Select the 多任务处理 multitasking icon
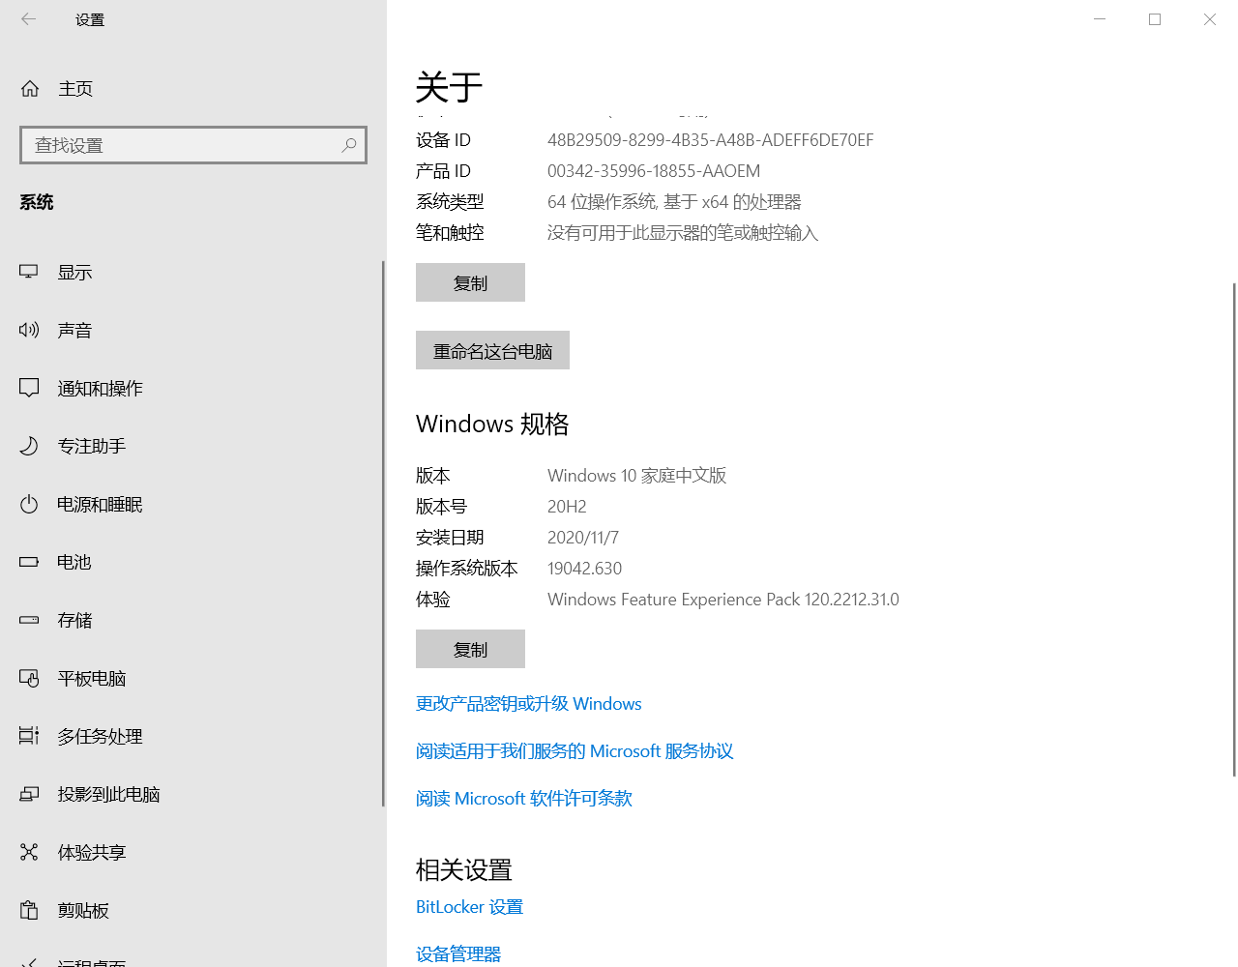Screen dimensions: 1238x967 [x=29, y=736]
